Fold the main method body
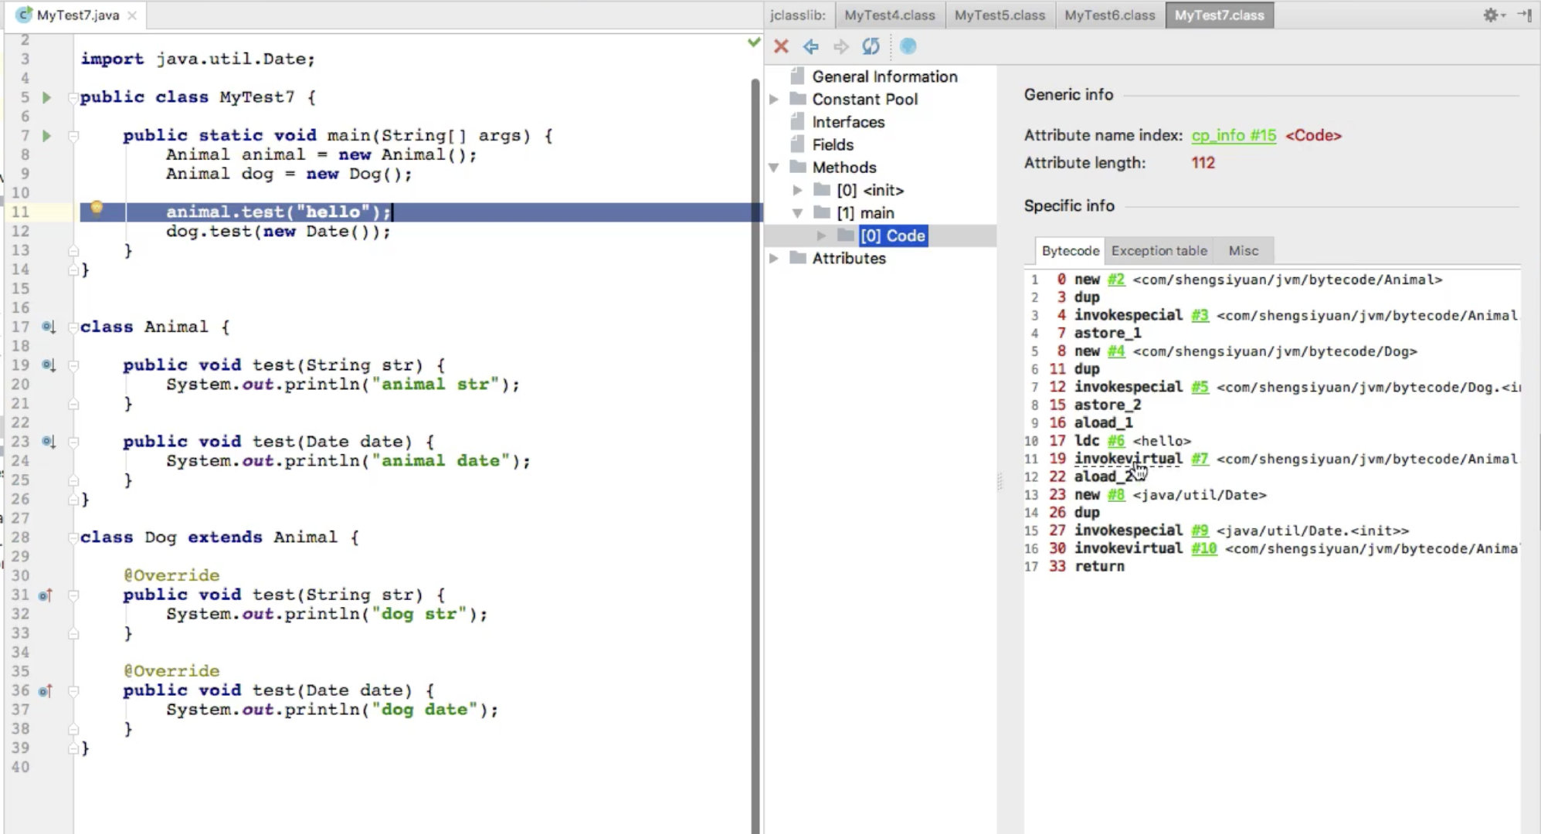Image resolution: width=1541 pixels, height=834 pixels. [73, 136]
